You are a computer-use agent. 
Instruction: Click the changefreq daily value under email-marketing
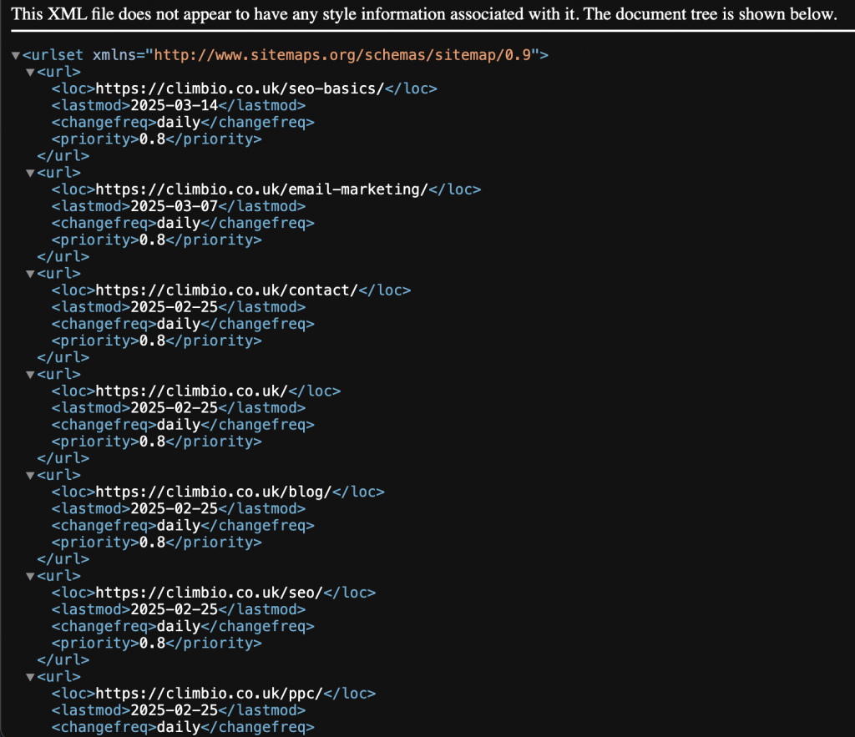coord(177,223)
